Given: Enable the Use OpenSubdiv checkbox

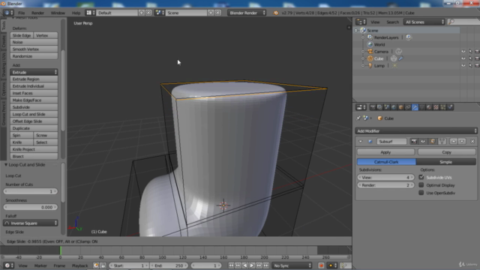Looking at the screenshot, I should pos(421,193).
